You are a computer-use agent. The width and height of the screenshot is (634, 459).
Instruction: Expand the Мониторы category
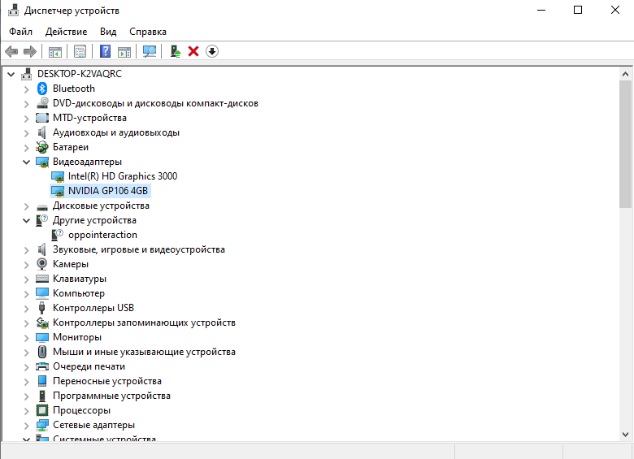pyautogui.click(x=26, y=338)
